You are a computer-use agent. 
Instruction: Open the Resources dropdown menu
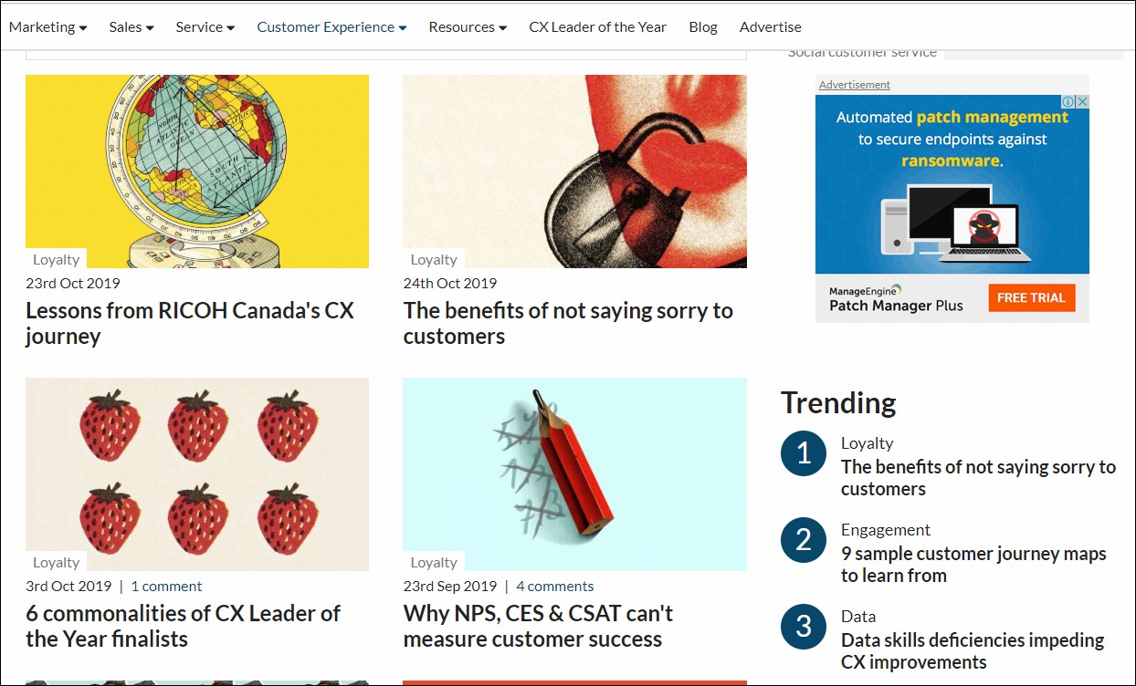point(468,27)
